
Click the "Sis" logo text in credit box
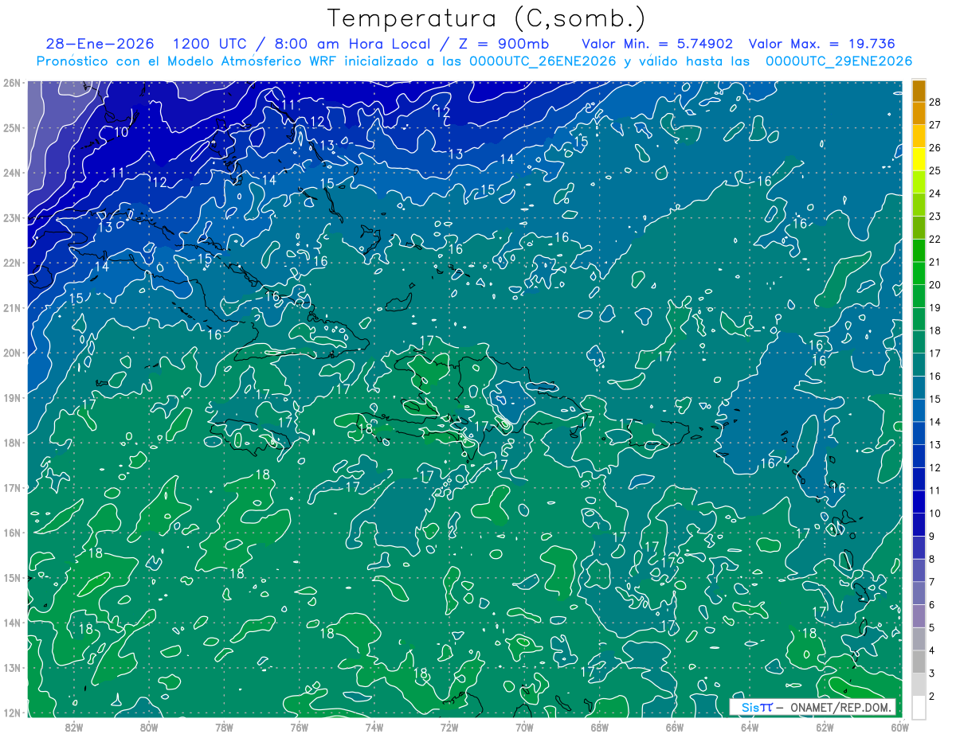pyautogui.click(x=751, y=707)
